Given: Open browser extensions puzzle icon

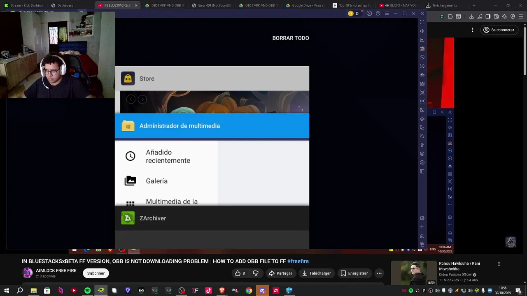Looking at the screenshot, I should click(x=450, y=16).
